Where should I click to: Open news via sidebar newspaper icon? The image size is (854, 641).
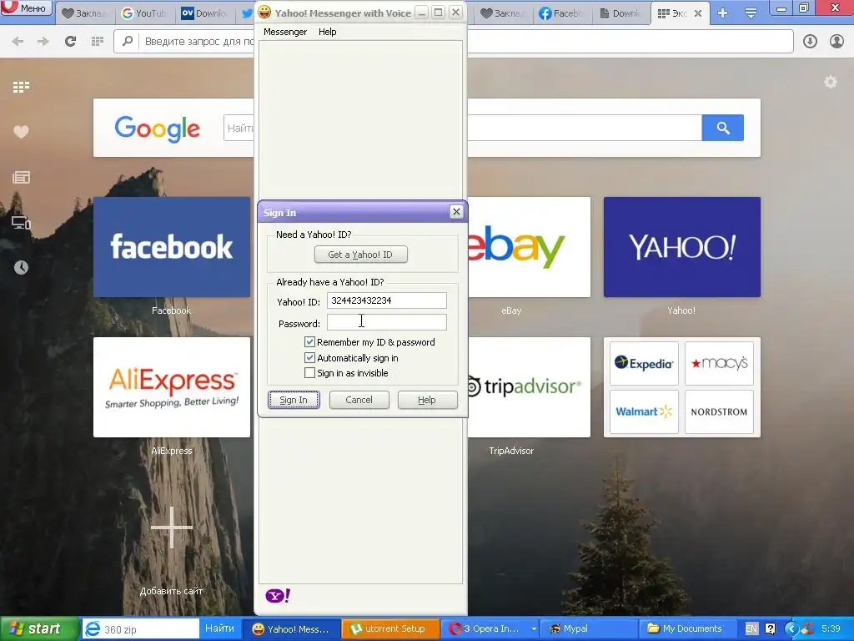pyautogui.click(x=21, y=177)
